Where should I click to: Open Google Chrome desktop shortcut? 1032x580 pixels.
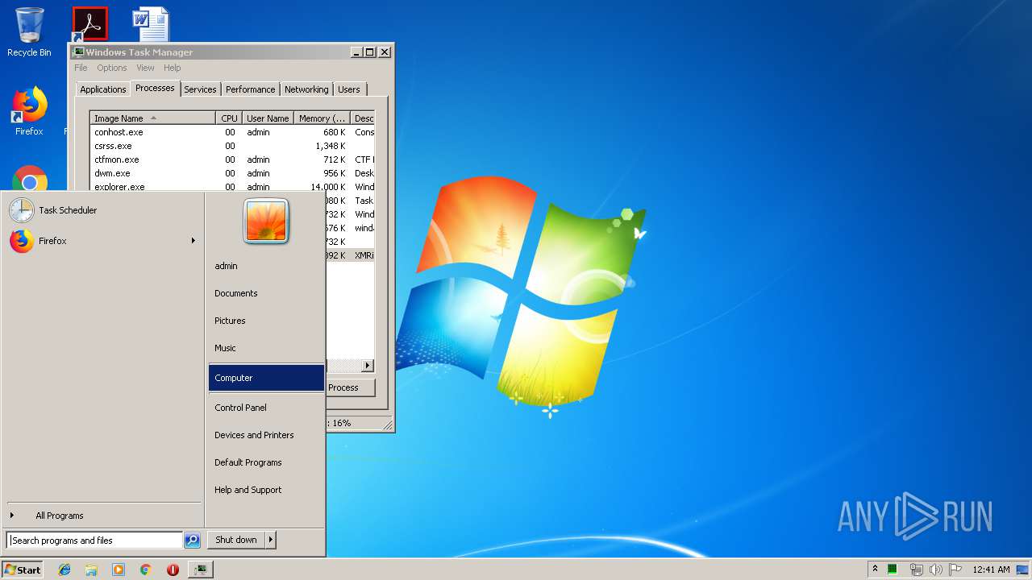click(x=30, y=179)
